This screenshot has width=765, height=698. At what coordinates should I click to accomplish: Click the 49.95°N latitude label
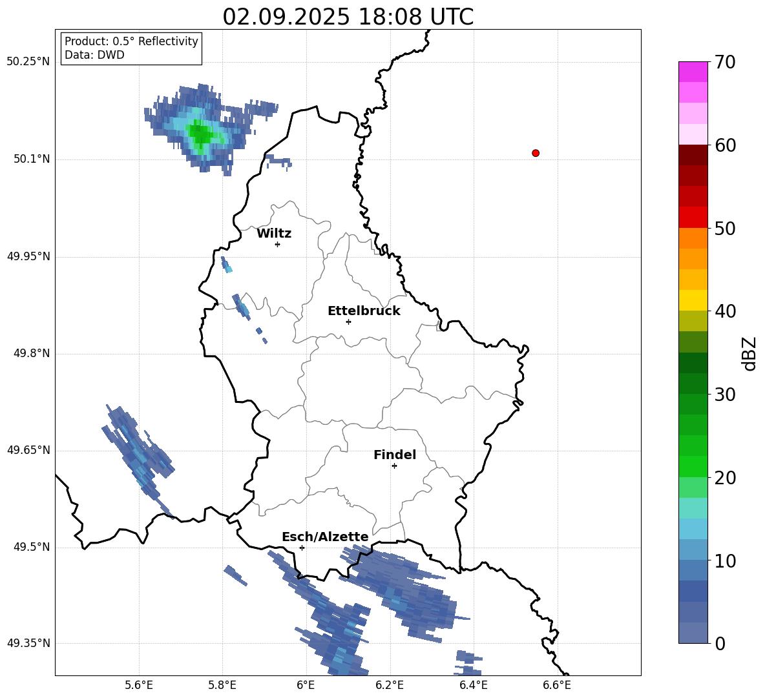coord(28,256)
